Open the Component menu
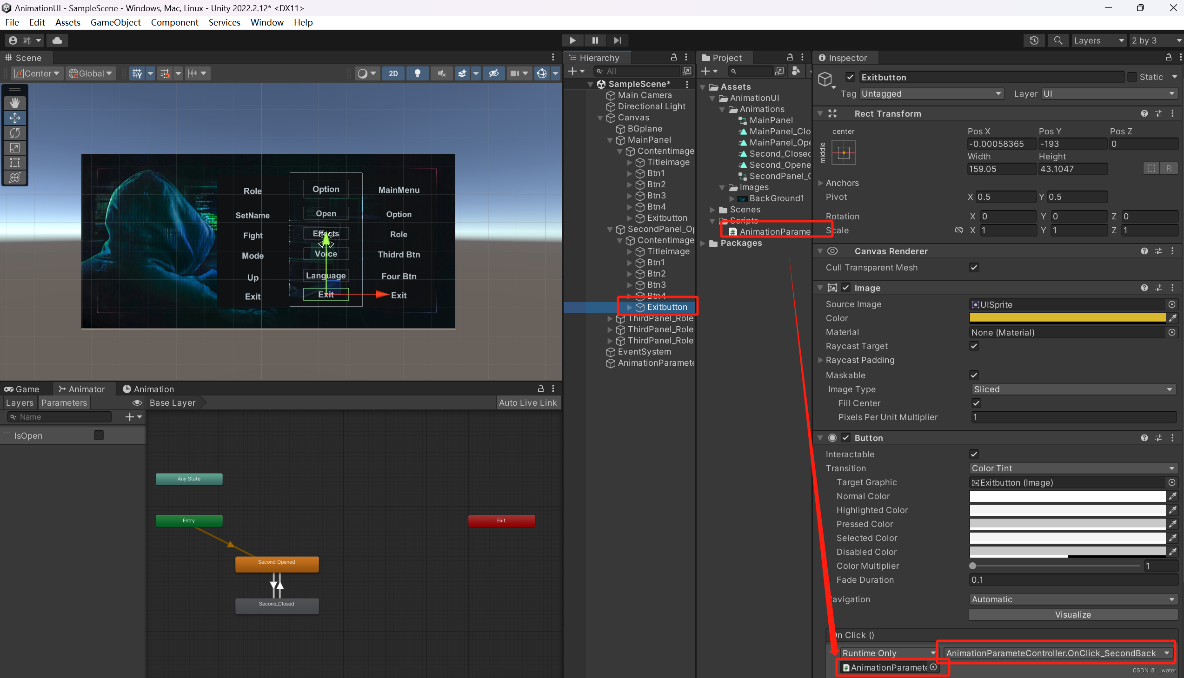1184x678 pixels. 174,22
